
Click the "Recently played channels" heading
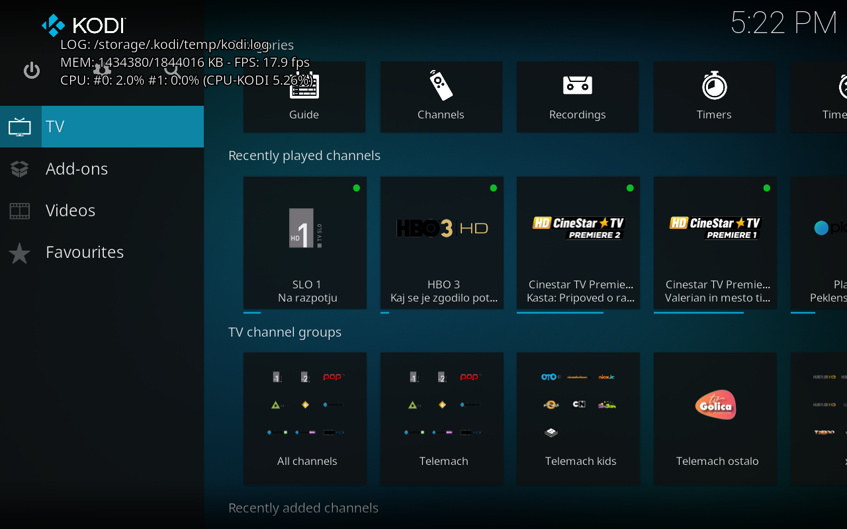pyautogui.click(x=304, y=155)
